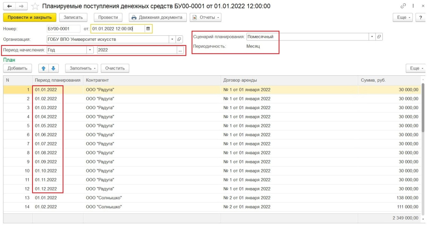Click the Провести и закрыть button
The image size is (427, 225).
[29, 17]
